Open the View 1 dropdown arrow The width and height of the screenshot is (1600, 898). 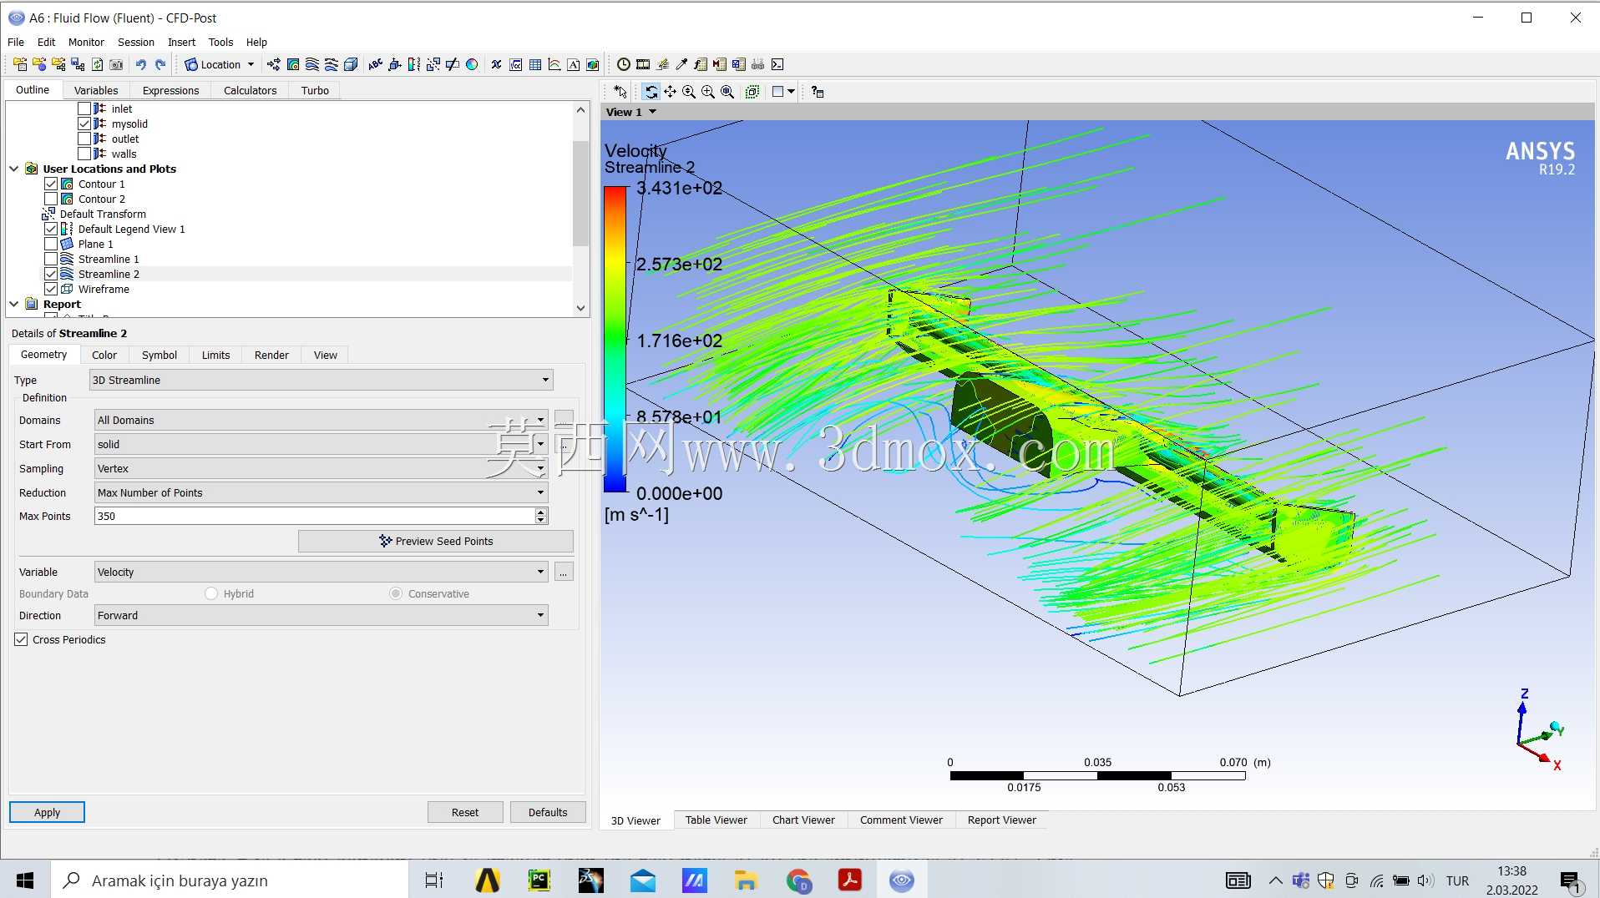tap(653, 112)
